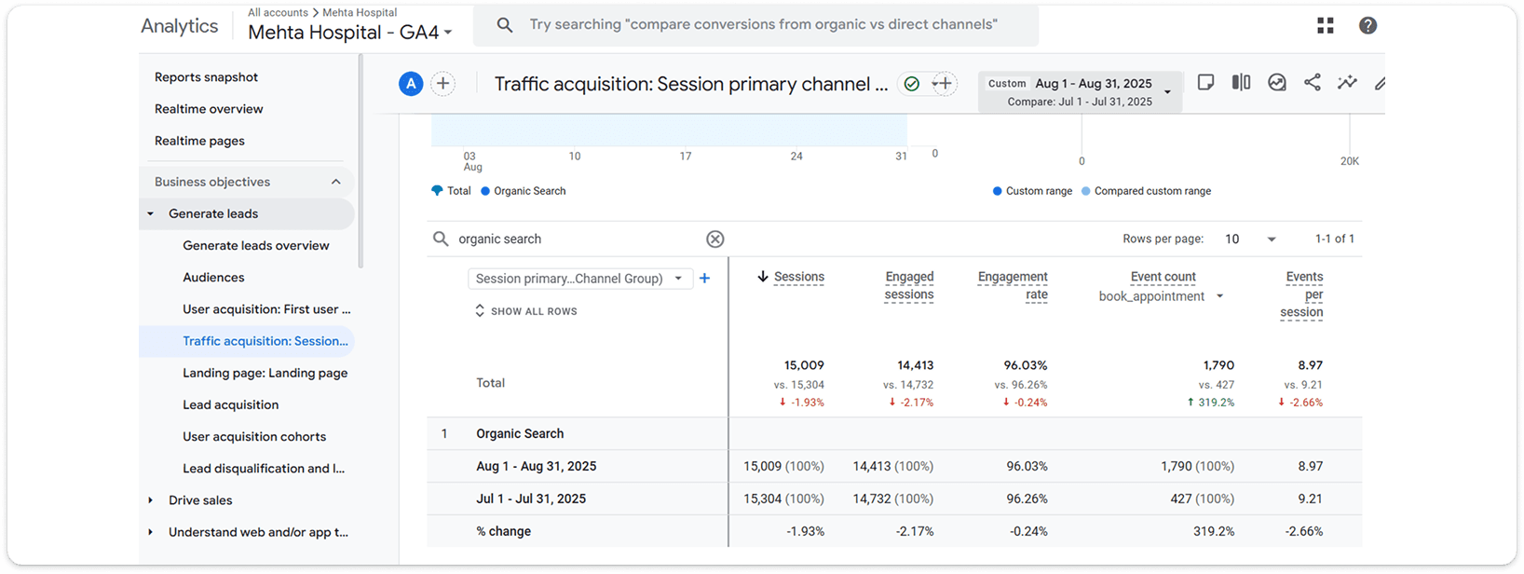The image size is (1524, 574).
Task: Select the blue 'A' comparison segment badge
Action: click(411, 84)
